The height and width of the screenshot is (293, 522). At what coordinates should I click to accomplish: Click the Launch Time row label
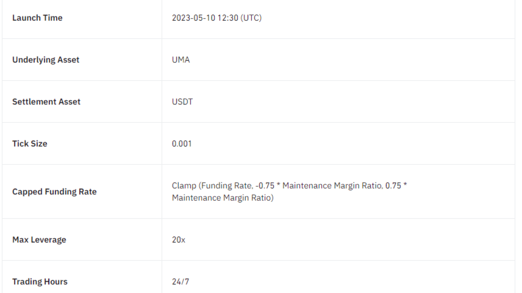(37, 18)
